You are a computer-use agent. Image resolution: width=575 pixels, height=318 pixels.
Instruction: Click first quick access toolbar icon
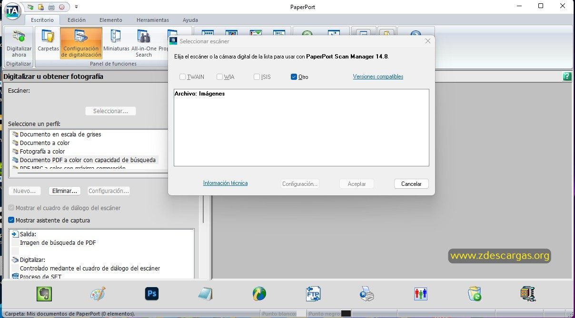(30, 7)
